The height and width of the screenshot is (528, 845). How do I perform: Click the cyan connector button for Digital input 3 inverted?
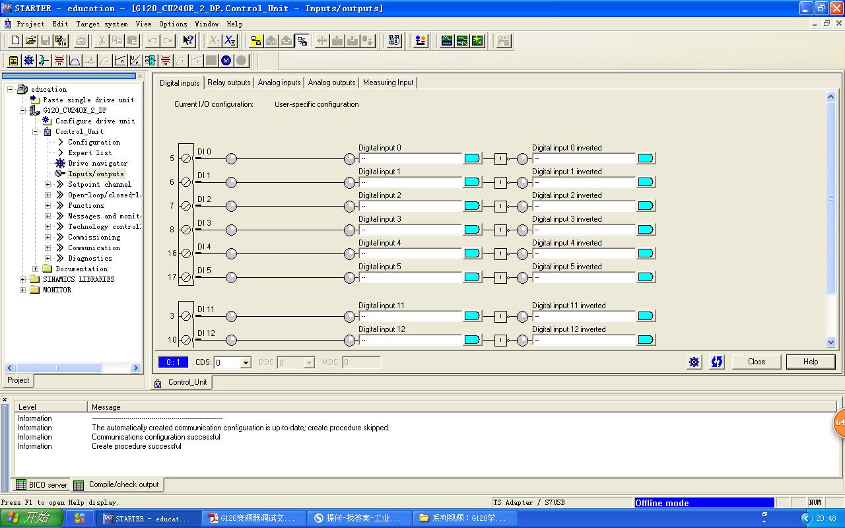point(646,230)
